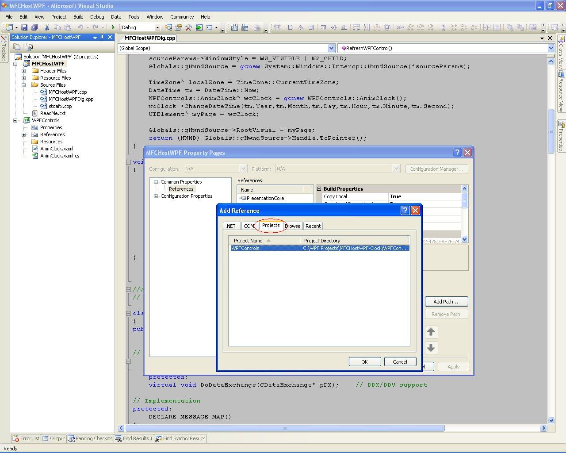Click the Align Lefts toolbar icon

291,27
